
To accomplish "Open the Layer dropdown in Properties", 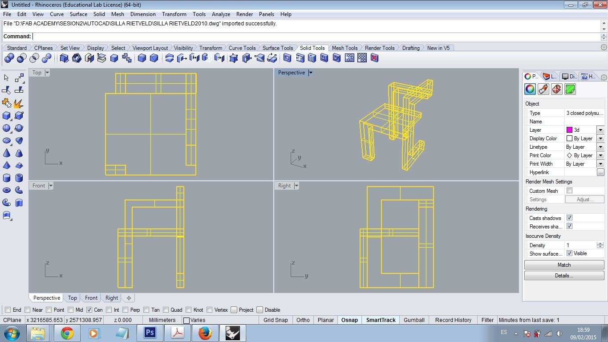I will point(600,130).
